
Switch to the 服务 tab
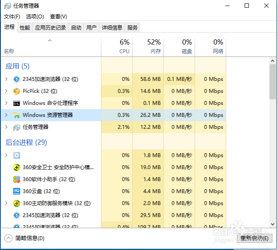[x=132, y=28]
